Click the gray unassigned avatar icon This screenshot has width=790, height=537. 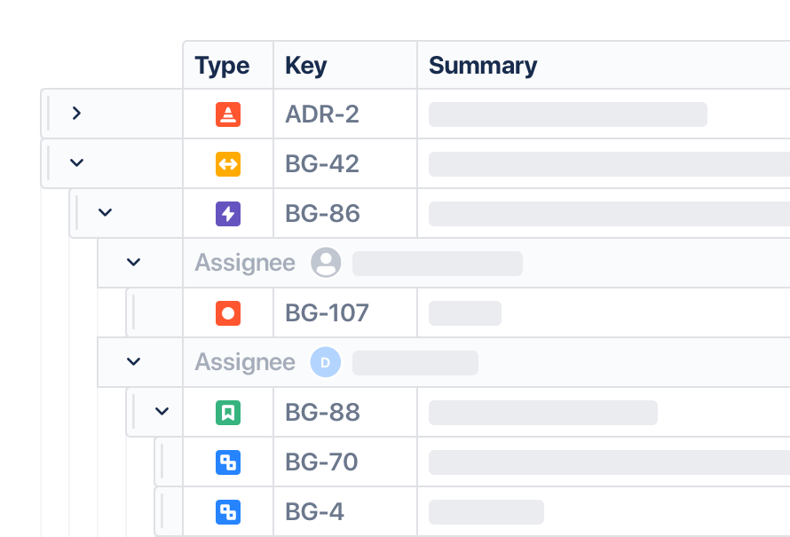pyautogui.click(x=326, y=263)
